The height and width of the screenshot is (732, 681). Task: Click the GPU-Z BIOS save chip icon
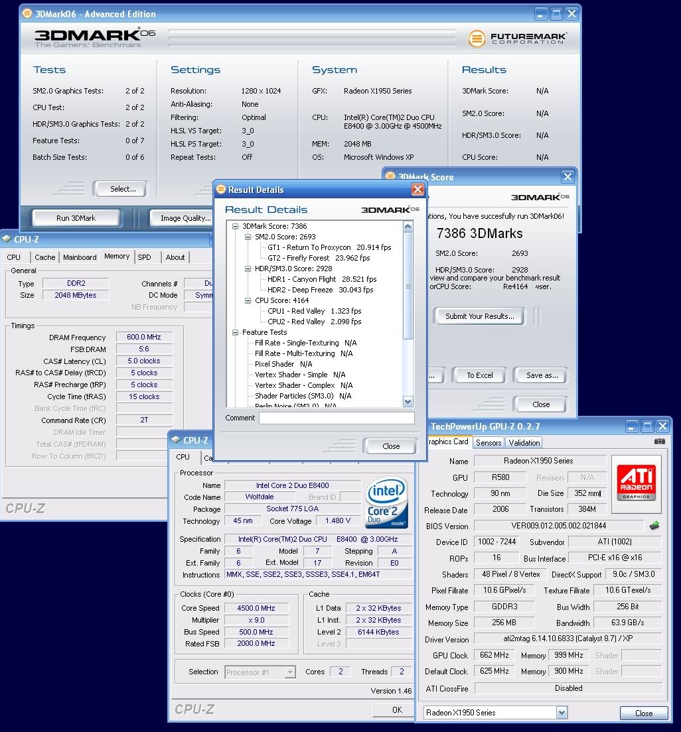pos(654,526)
